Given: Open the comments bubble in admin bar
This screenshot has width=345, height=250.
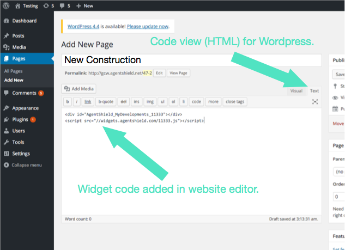Looking at the screenshot, I should click(65, 6).
